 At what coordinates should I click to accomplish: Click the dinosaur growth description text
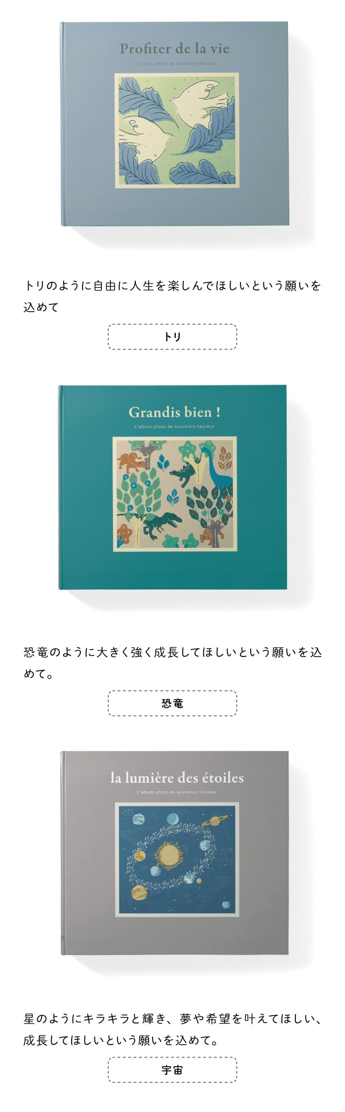(172, 663)
